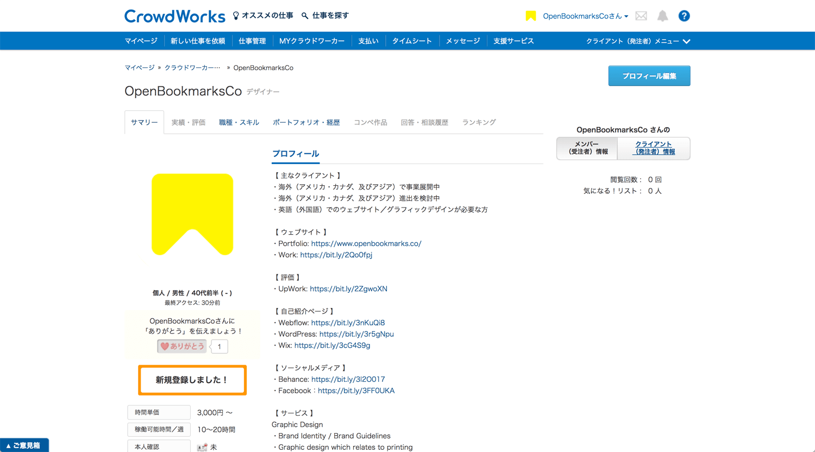Click the 時間単価 label cell
The width and height of the screenshot is (815, 452).
(159, 412)
